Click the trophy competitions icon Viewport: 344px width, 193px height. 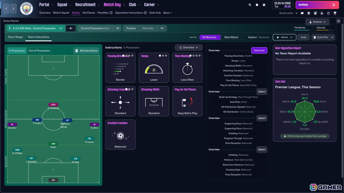tap(335, 13)
